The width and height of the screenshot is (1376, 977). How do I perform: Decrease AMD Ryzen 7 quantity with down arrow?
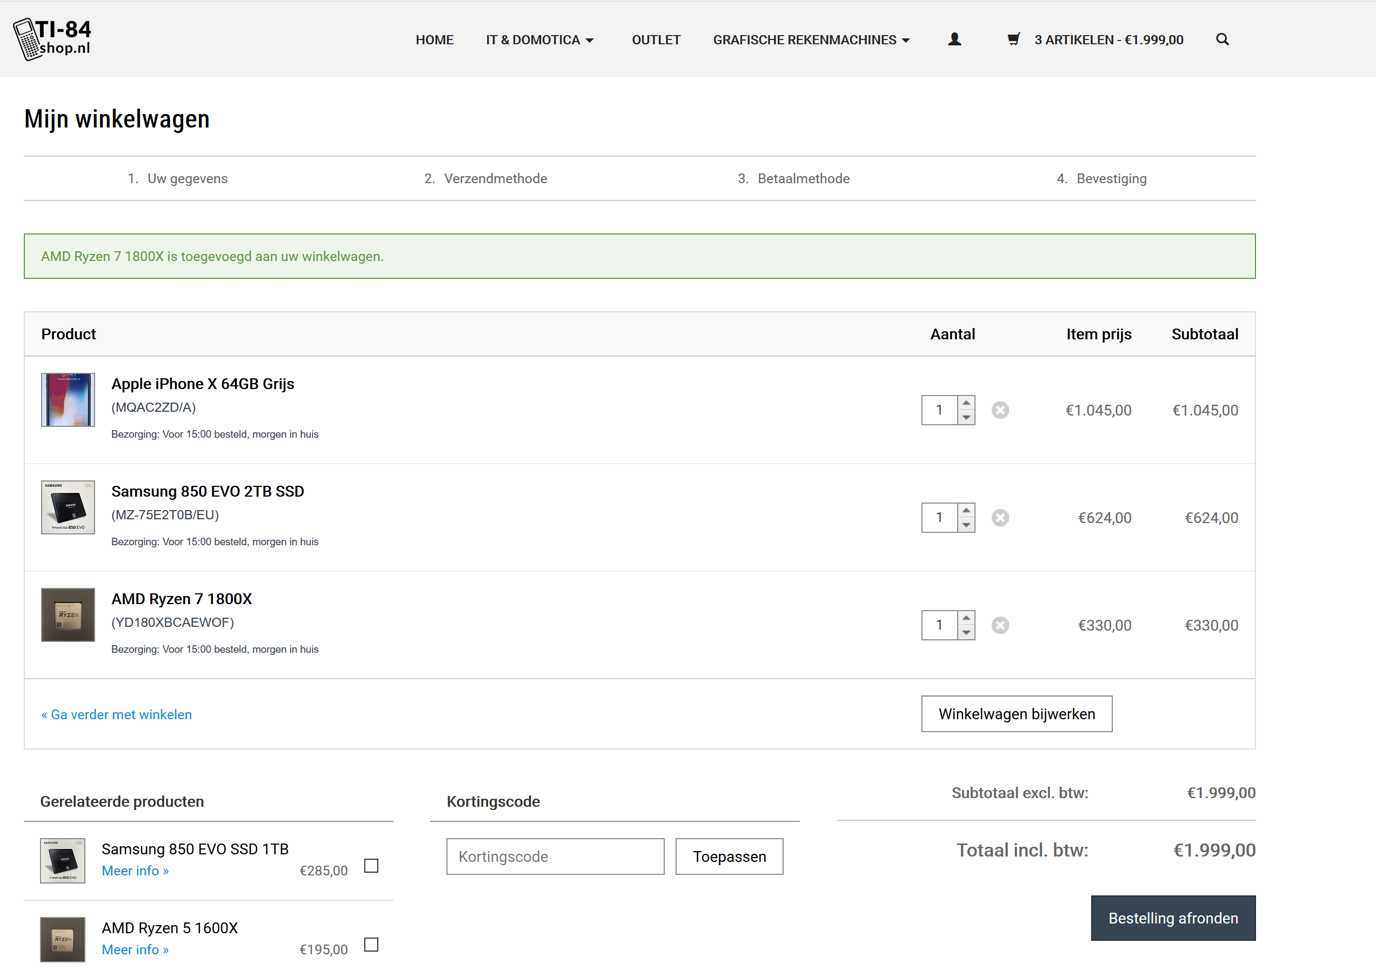point(966,633)
